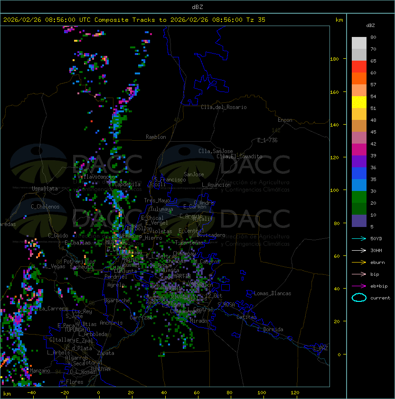Click the dBZ title at the top

click(197, 7)
